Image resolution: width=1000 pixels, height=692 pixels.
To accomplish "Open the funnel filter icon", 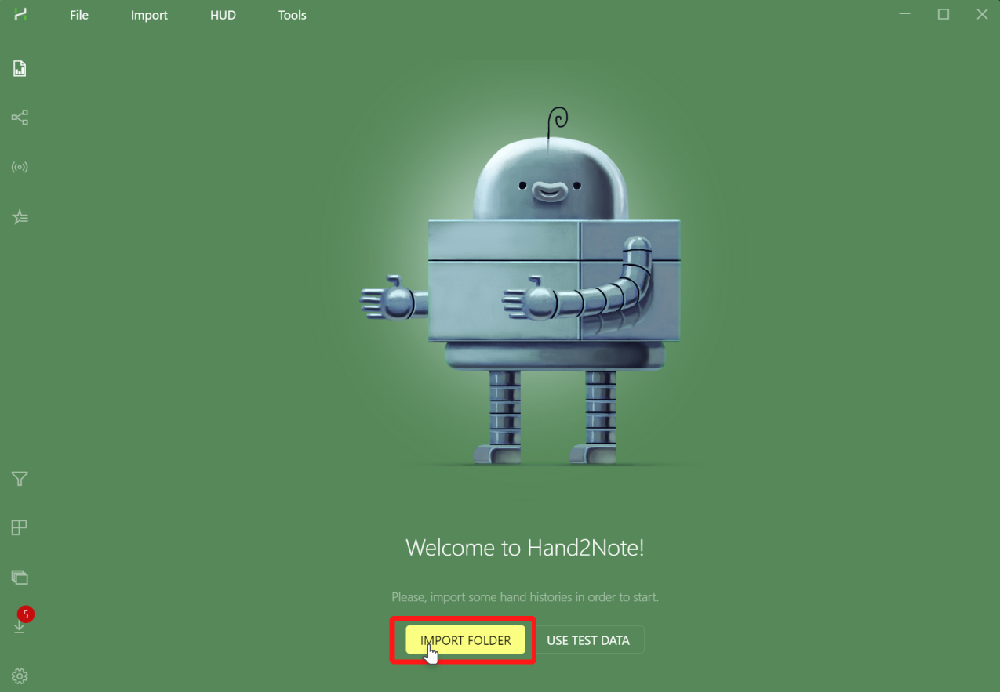I will pos(20,479).
